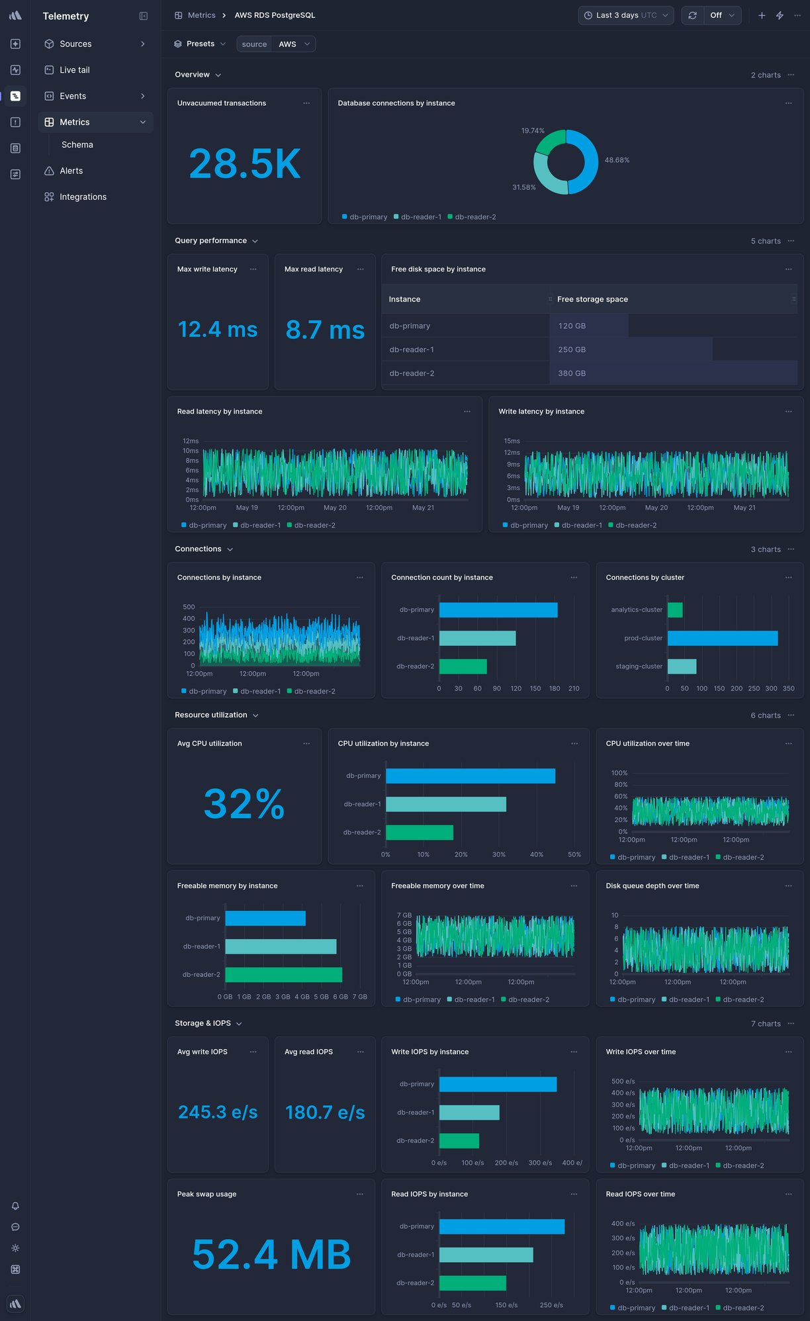Screen dimensions: 810x1321
Task: Click the db-reader-1 row in disk space table
Action: (590, 349)
